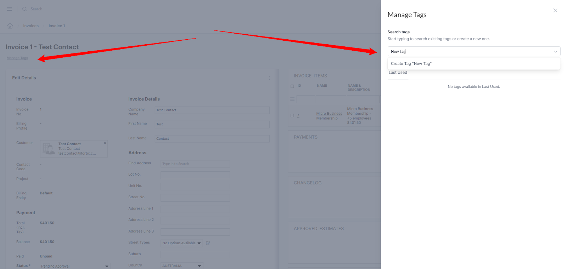Image resolution: width=567 pixels, height=269 pixels.
Task: Edit the Last Name field
Action: 212,139
